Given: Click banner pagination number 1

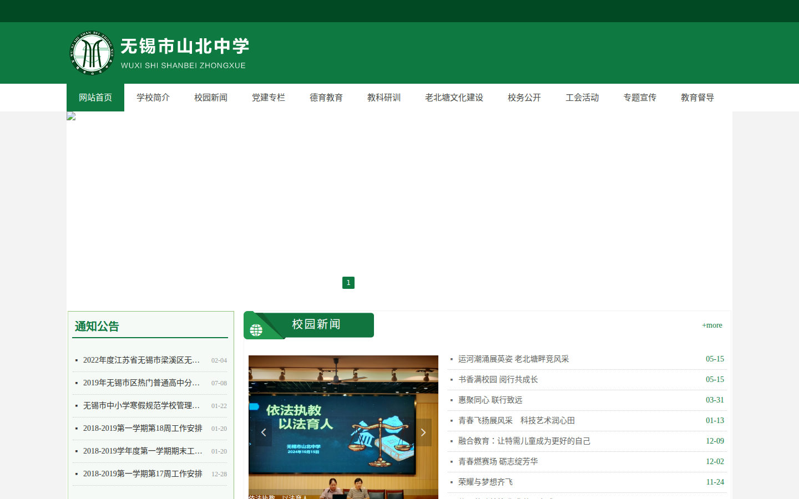Looking at the screenshot, I should pyautogui.click(x=348, y=283).
